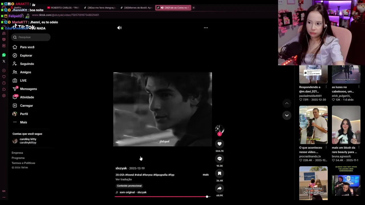
Task: Go to the next video with down chevron
Action: (x=287, y=115)
